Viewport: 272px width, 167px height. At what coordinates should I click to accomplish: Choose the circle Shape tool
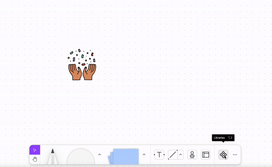click(81, 156)
